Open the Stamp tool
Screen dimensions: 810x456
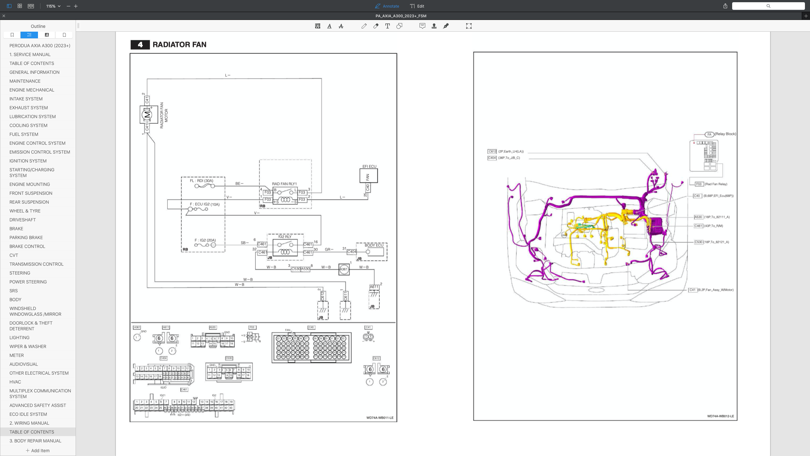pyautogui.click(x=434, y=26)
